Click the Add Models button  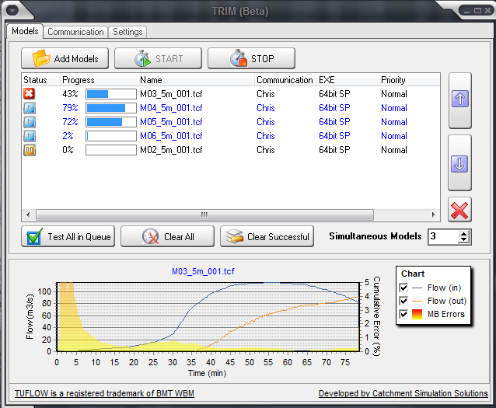click(65, 59)
